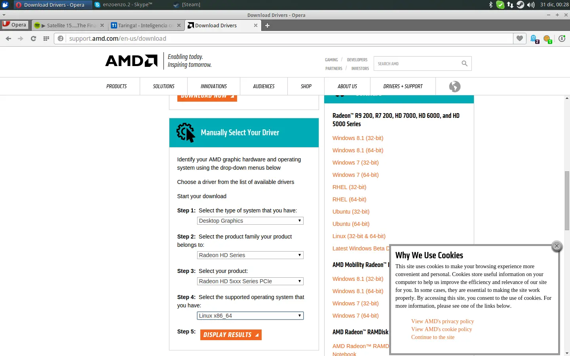This screenshot has width=570, height=356.
Task: Open the RHEL (64-bit) driver link
Action: tap(350, 199)
